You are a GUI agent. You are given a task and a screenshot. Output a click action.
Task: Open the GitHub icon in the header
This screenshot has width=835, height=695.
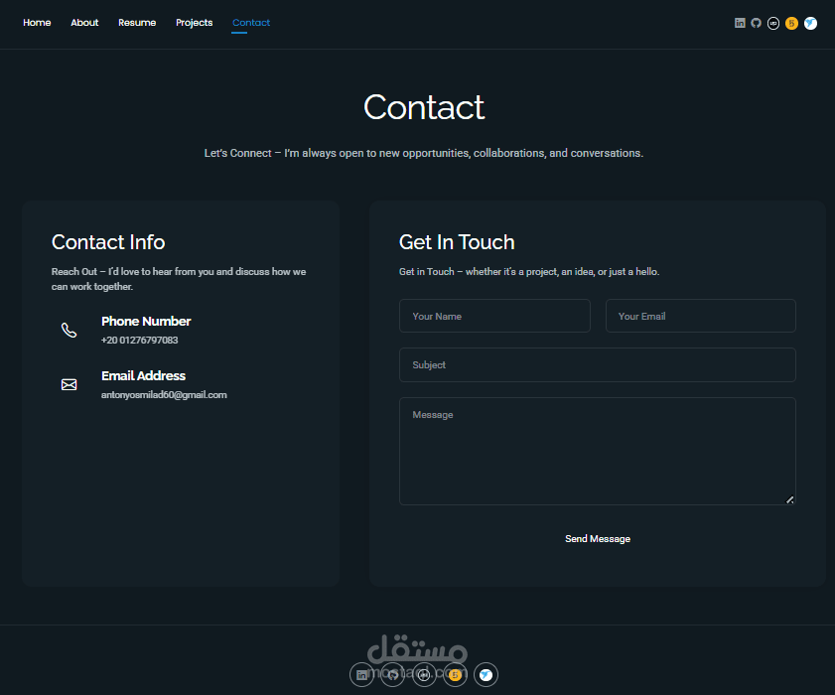757,23
